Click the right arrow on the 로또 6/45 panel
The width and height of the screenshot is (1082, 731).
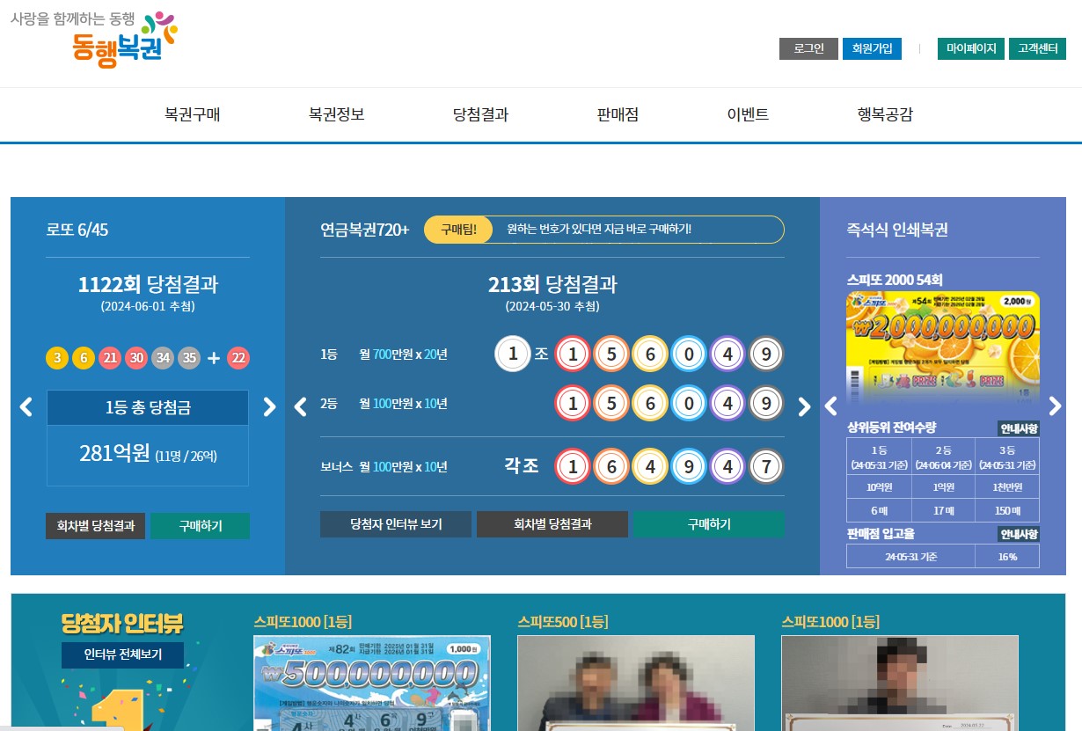click(269, 406)
